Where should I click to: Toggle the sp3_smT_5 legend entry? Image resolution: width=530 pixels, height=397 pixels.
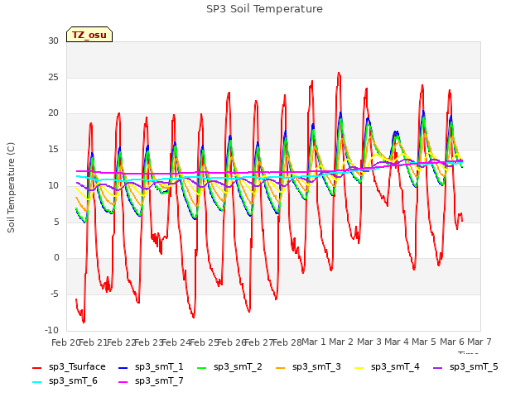pyautogui.click(x=465, y=367)
